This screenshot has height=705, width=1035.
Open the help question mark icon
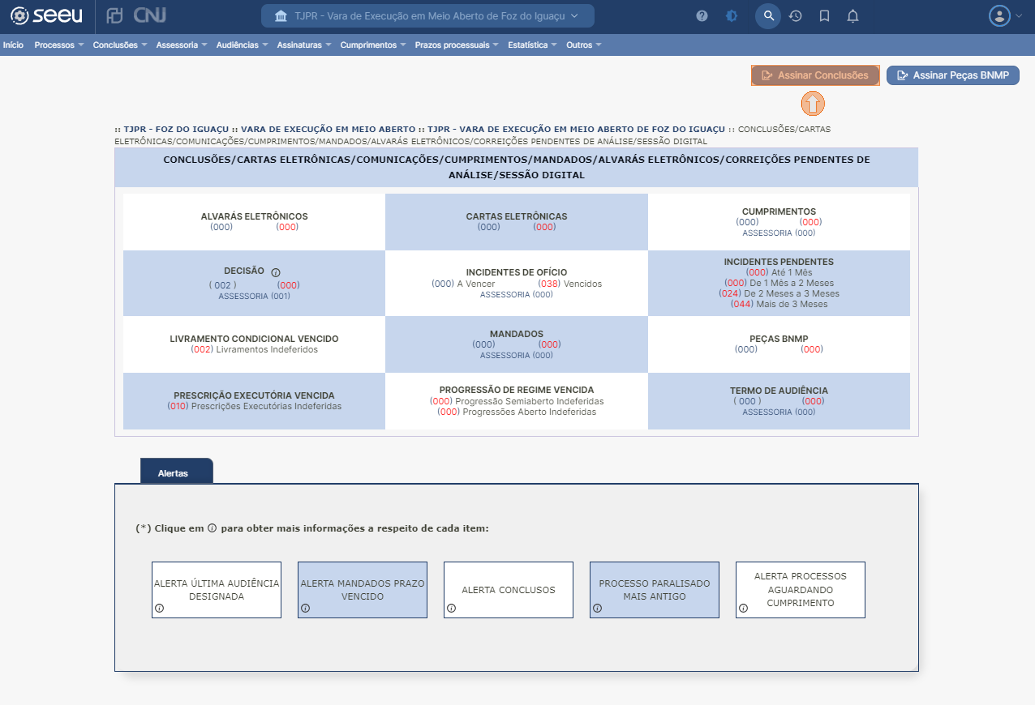(702, 16)
